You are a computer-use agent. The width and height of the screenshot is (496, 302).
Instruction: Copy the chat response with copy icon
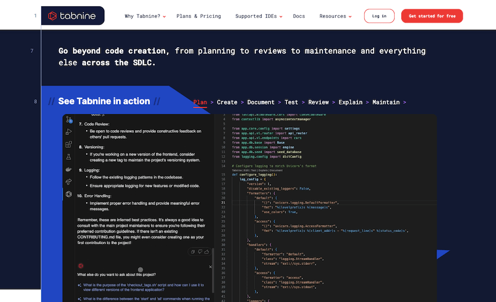click(x=192, y=251)
